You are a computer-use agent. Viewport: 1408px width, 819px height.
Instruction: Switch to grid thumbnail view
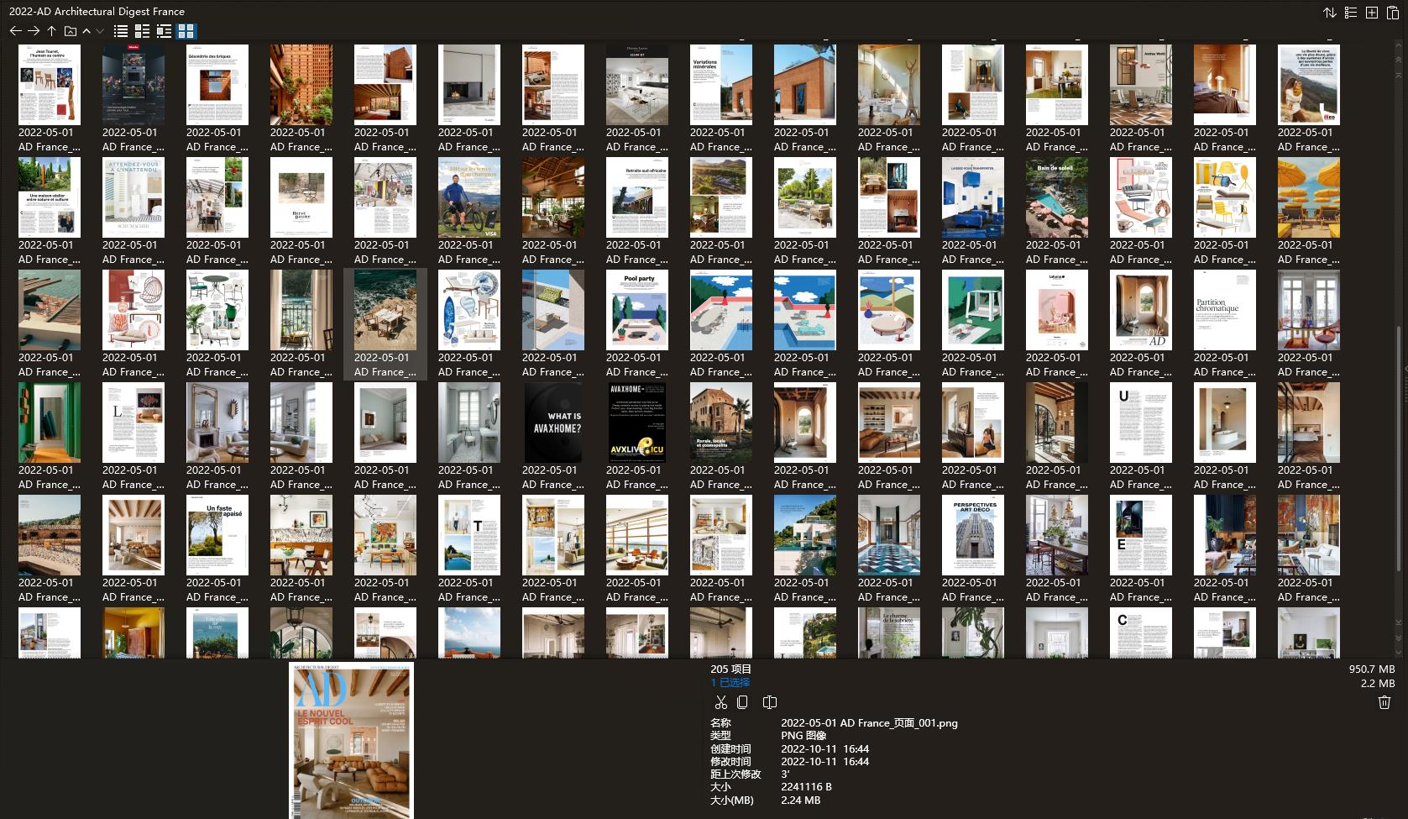tap(186, 31)
